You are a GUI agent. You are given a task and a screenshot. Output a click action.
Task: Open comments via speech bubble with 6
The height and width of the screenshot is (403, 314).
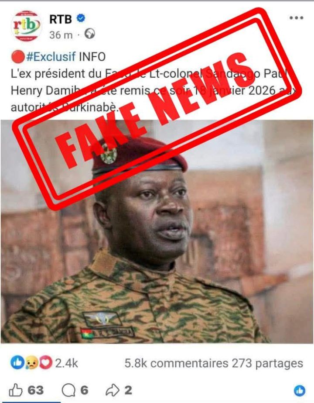click(75, 390)
